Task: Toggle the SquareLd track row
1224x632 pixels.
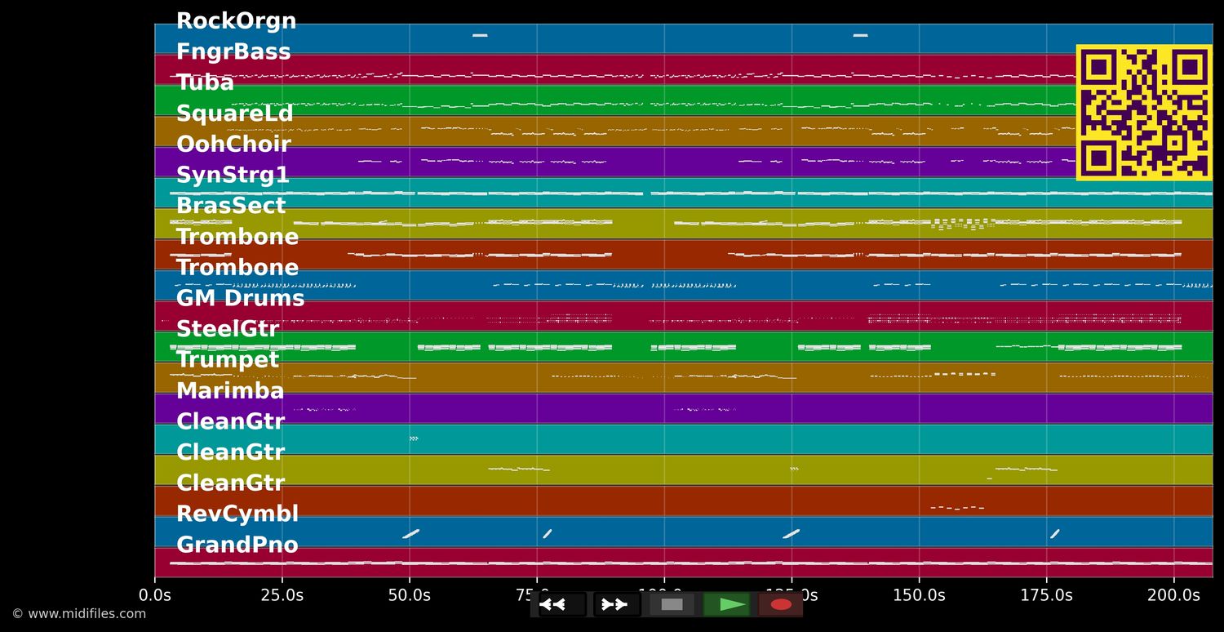Action: [x=235, y=113]
